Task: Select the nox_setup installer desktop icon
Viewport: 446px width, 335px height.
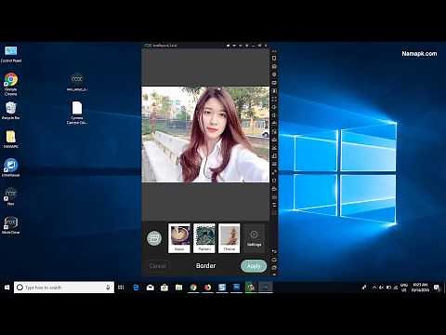Action: 77,82
